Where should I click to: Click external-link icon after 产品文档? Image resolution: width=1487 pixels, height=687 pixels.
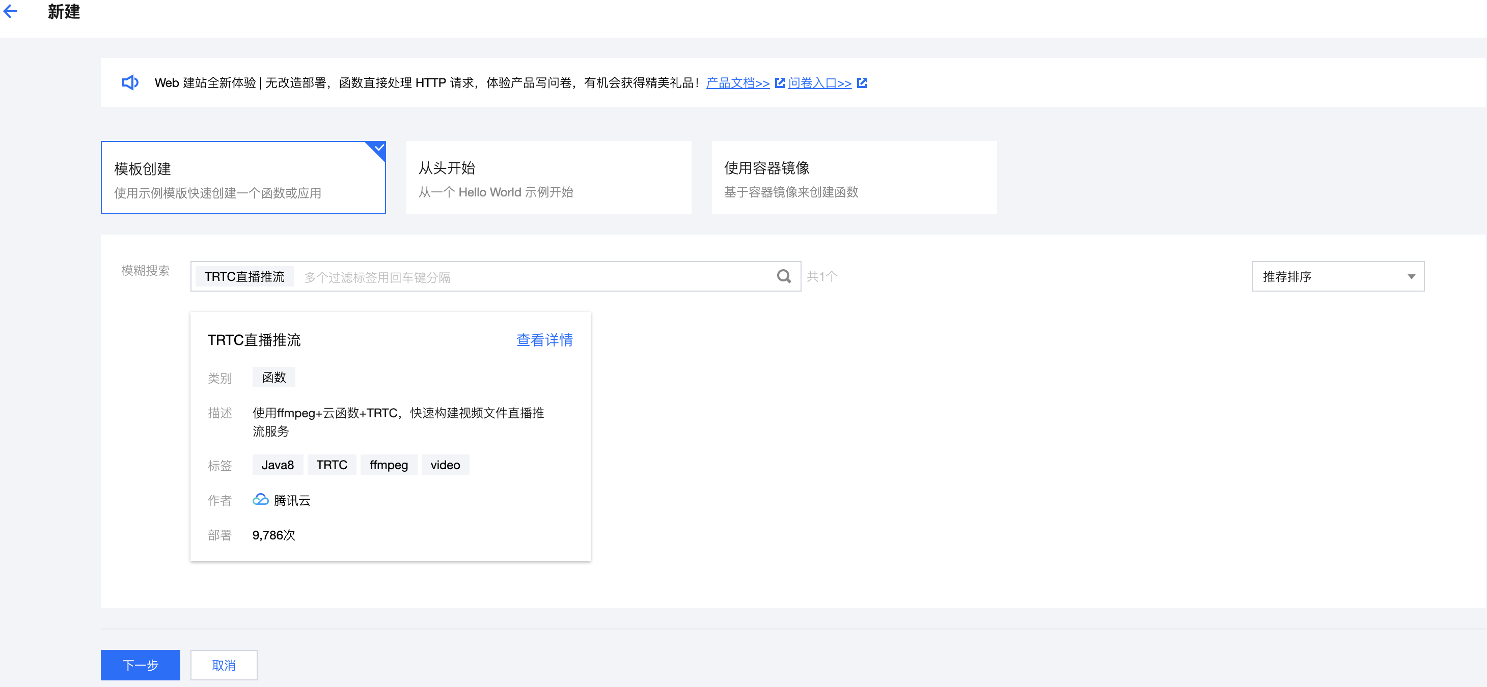780,83
